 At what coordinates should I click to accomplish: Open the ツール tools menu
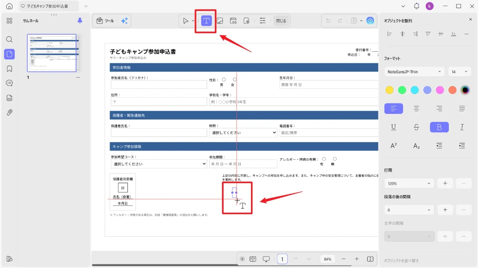(106, 21)
